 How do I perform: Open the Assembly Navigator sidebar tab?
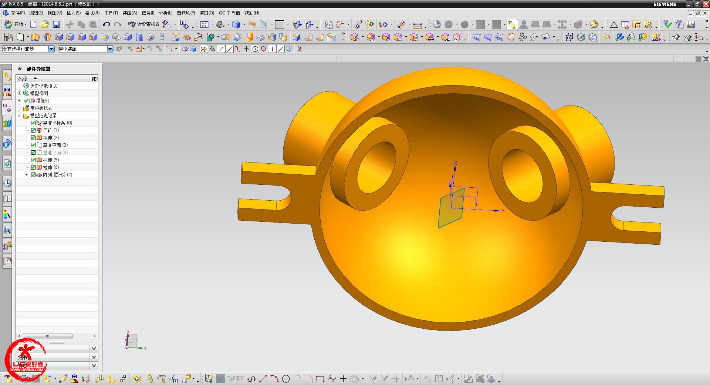tap(7, 77)
